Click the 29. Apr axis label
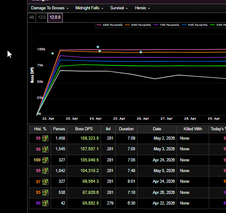 (x=214, y=119)
